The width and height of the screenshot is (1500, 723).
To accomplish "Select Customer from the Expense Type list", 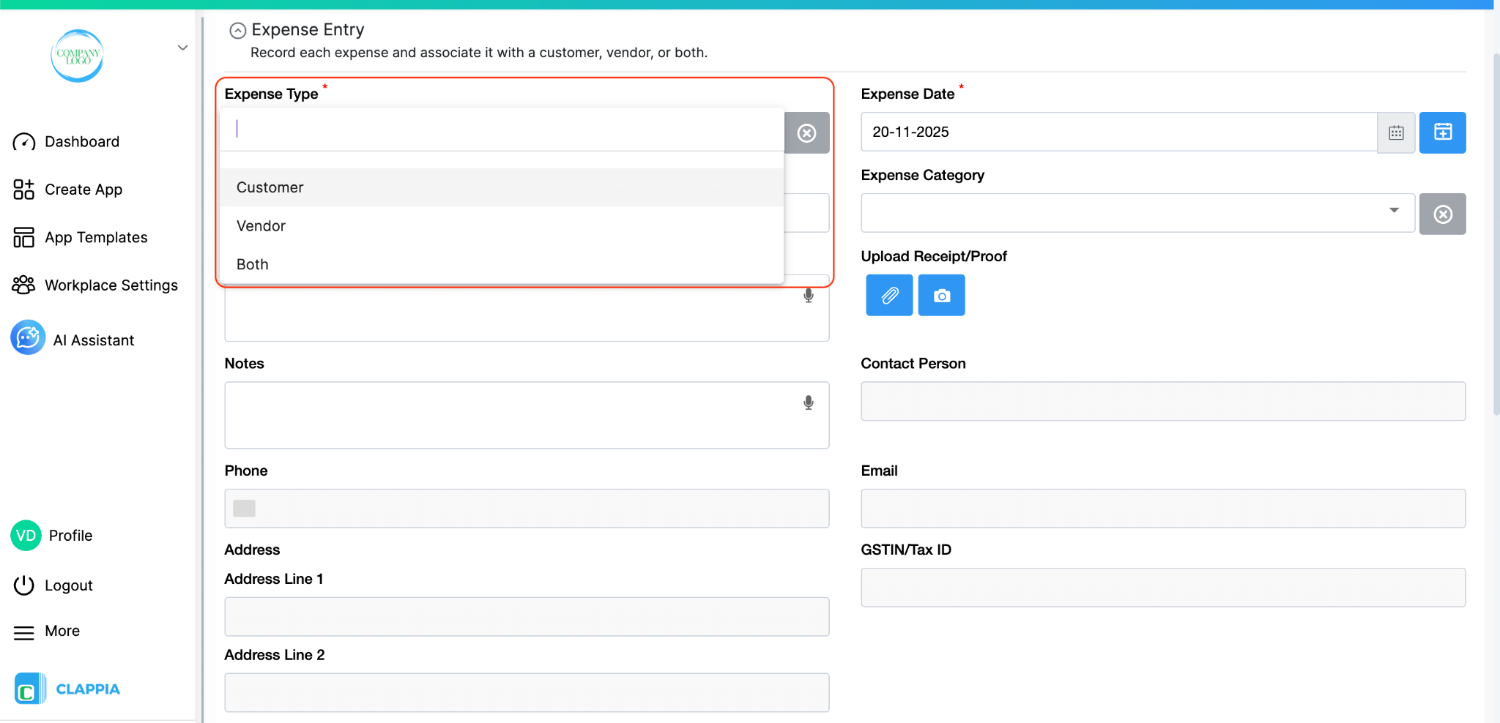I will [270, 187].
